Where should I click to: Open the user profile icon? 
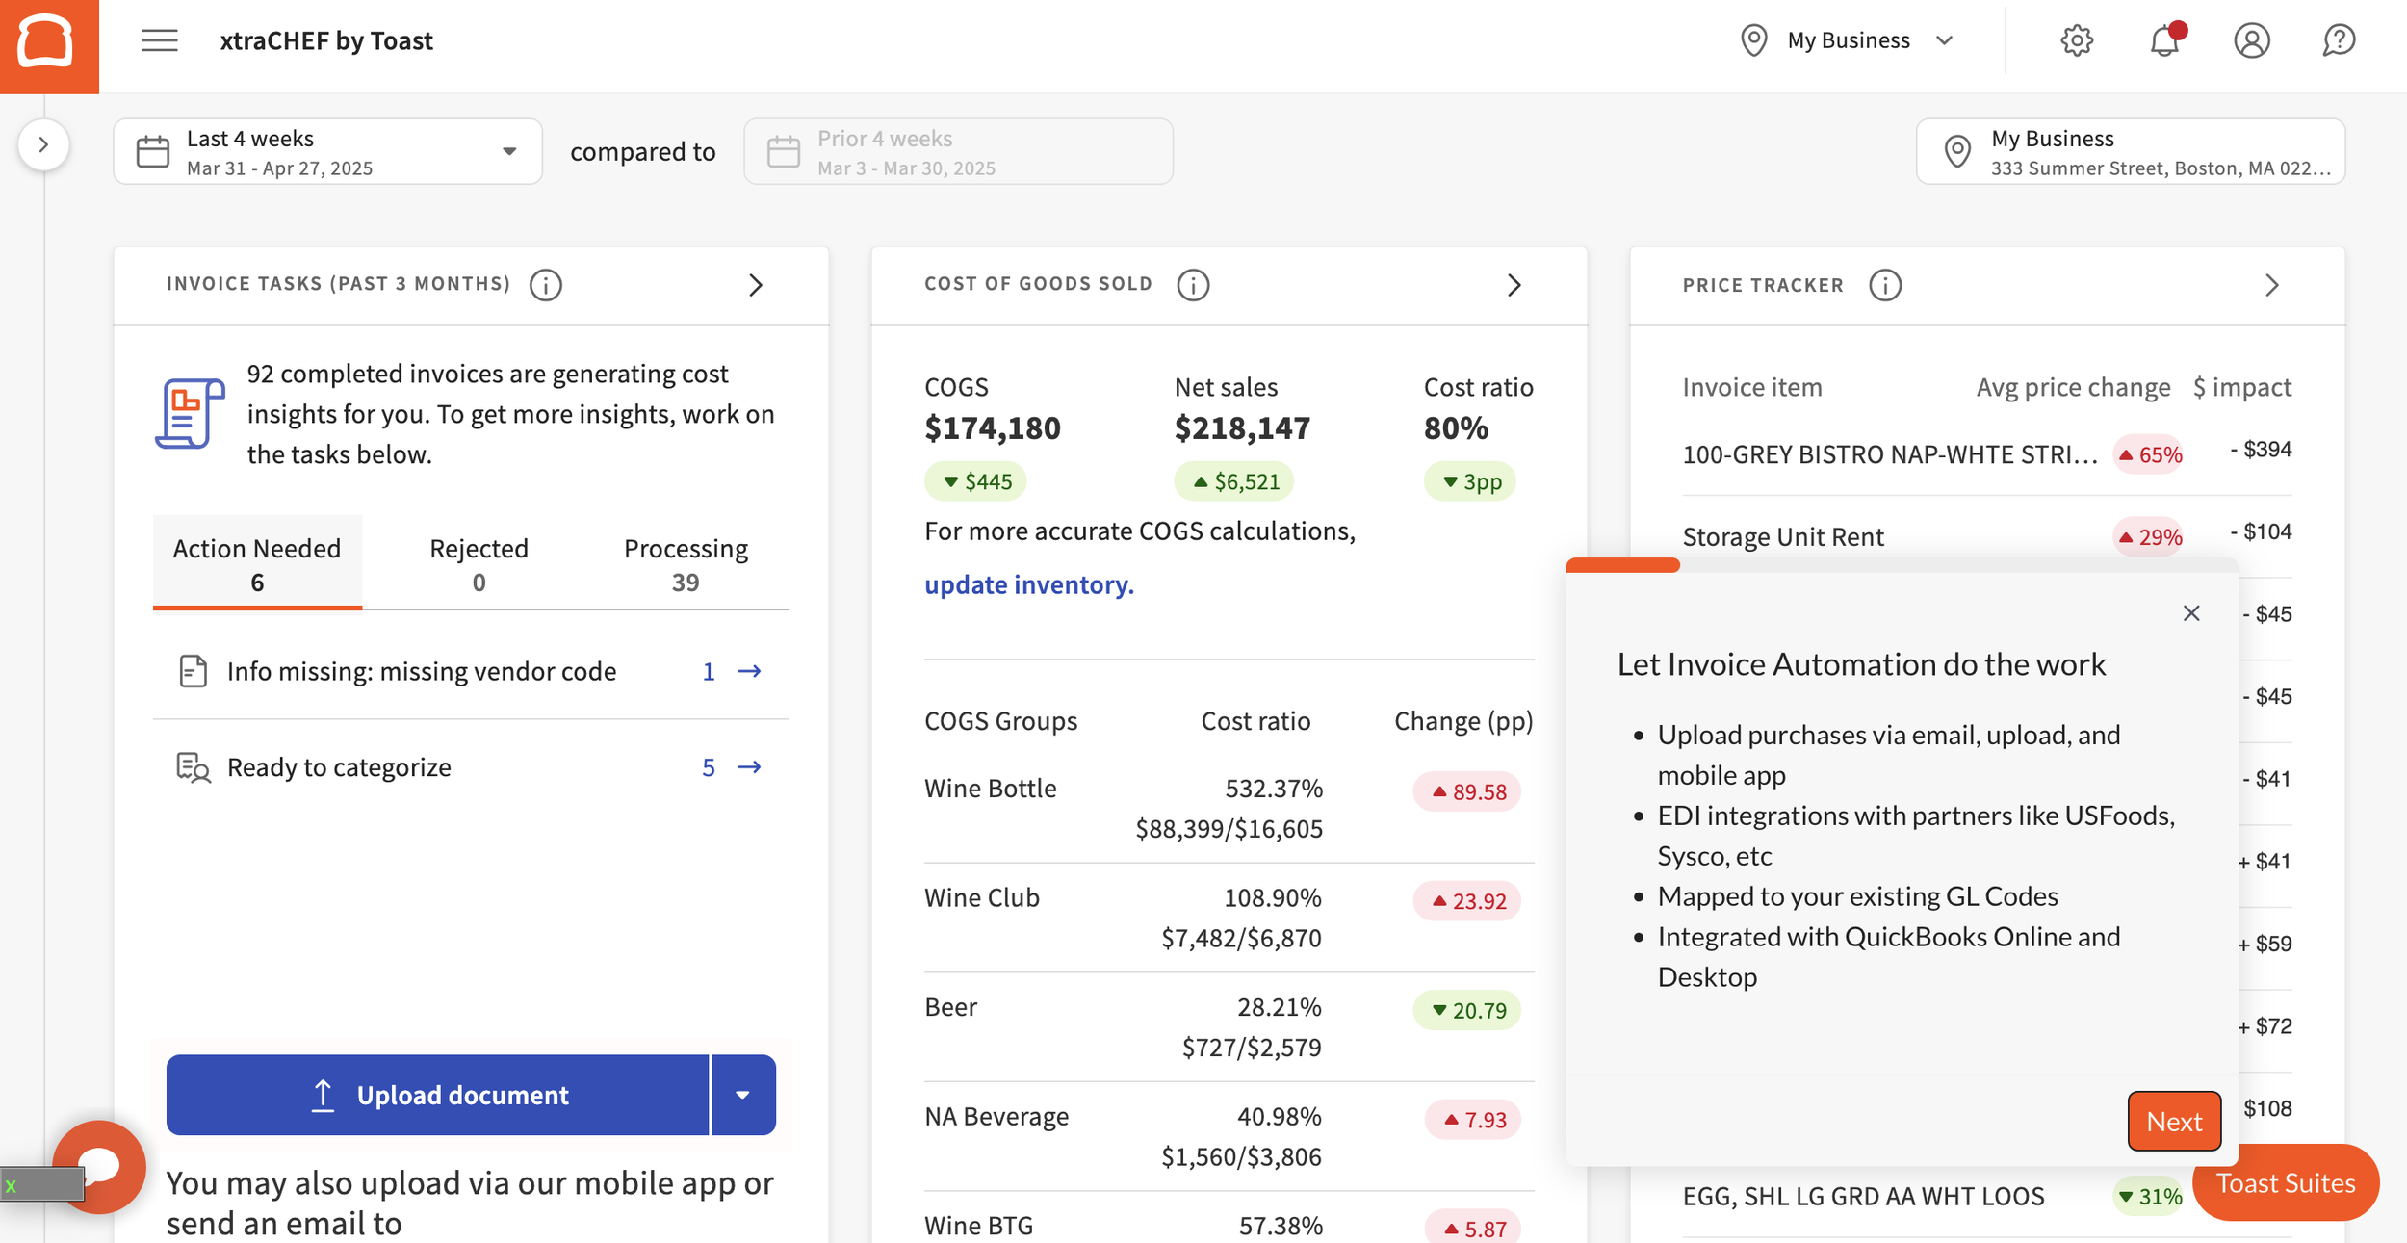pyautogui.click(x=2251, y=40)
